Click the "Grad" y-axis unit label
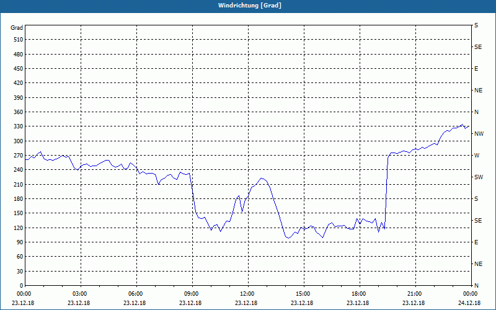The image size is (496, 310). pos(17,28)
